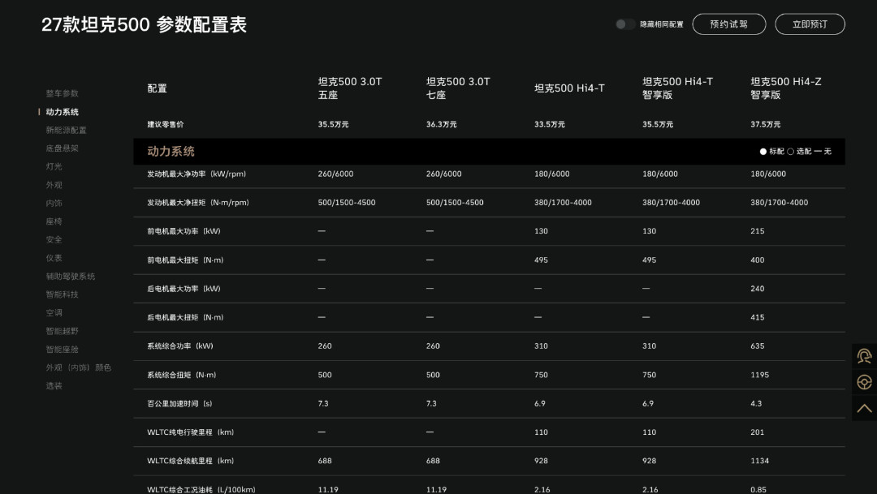This screenshot has height=494, width=877.
Task: Go to 座椅 section in sidebar
Action: tap(54, 221)
